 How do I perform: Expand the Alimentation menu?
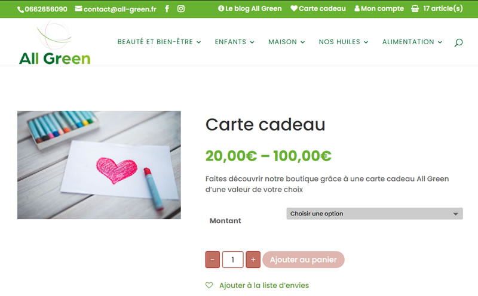[412, 42]
